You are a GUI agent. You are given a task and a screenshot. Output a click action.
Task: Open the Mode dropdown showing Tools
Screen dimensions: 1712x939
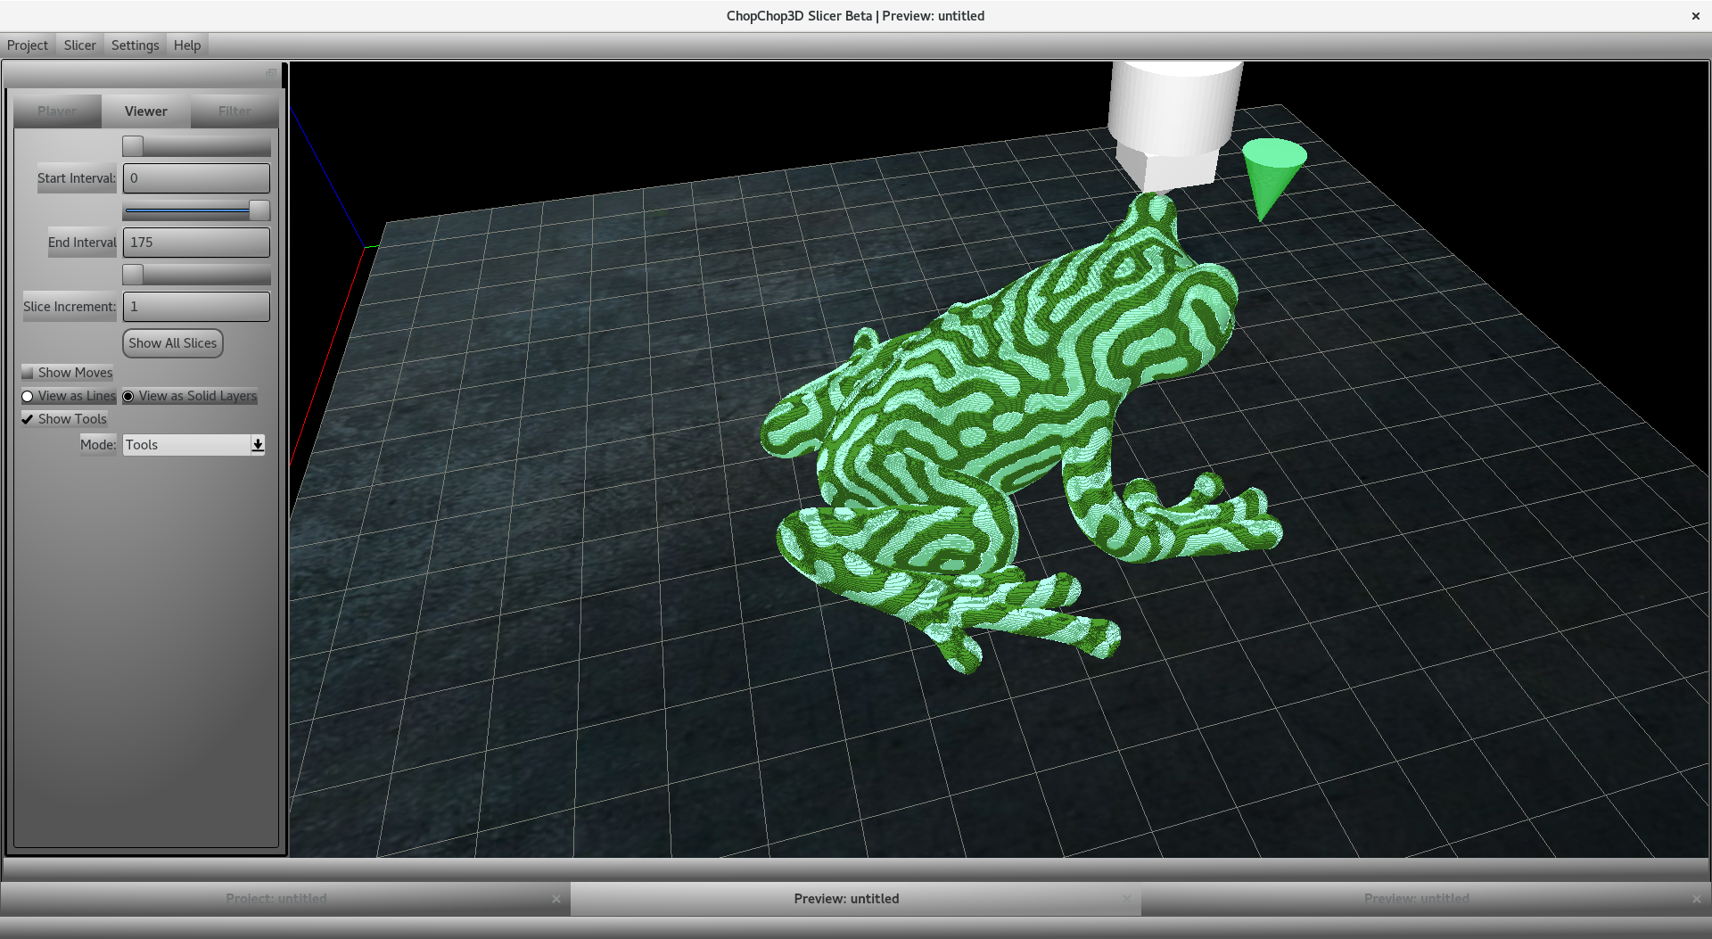tap(193, 445)
